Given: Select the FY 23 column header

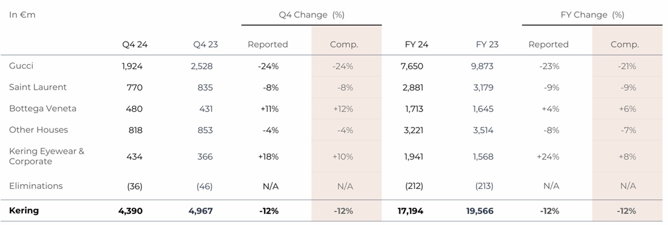Looking at the screenshot, I should [x=487, y=44].
